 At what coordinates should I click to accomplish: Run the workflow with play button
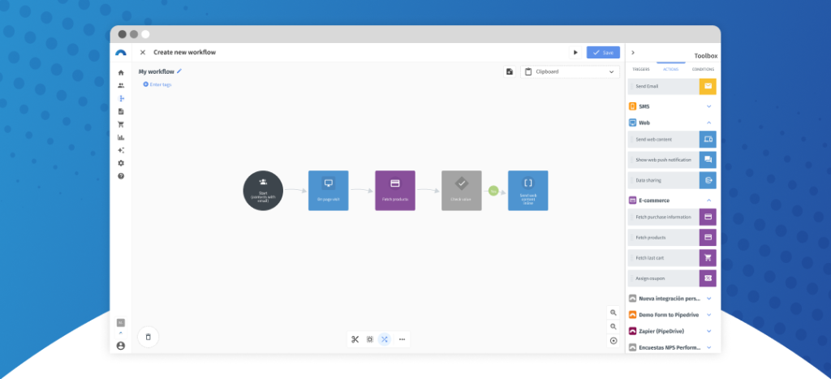576,52
